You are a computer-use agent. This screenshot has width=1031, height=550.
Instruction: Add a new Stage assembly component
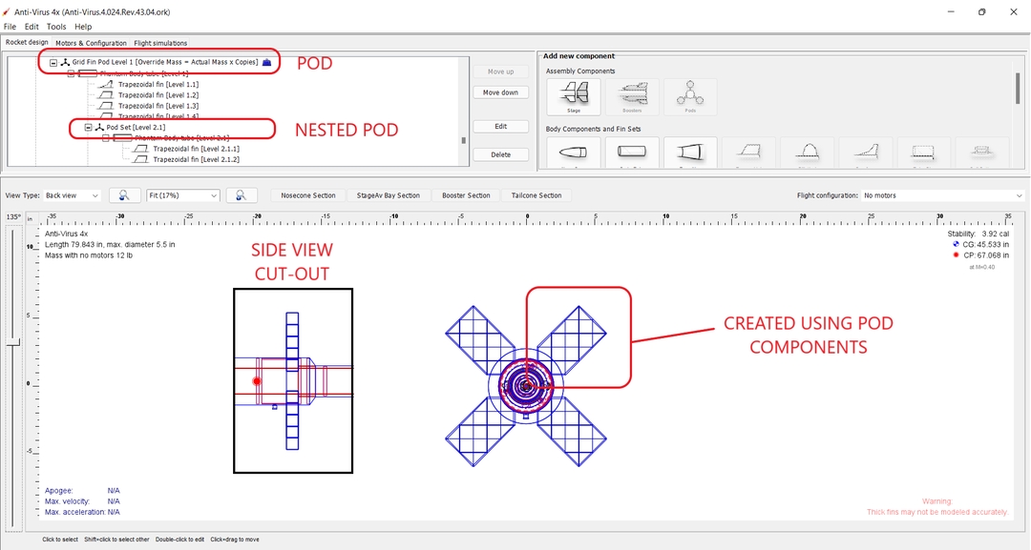(x=574, y=96)
